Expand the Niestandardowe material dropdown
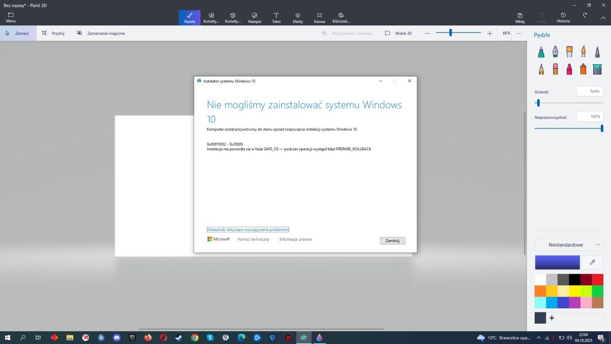The width and height of the screenshot is (611, 344). coord(569,245)
